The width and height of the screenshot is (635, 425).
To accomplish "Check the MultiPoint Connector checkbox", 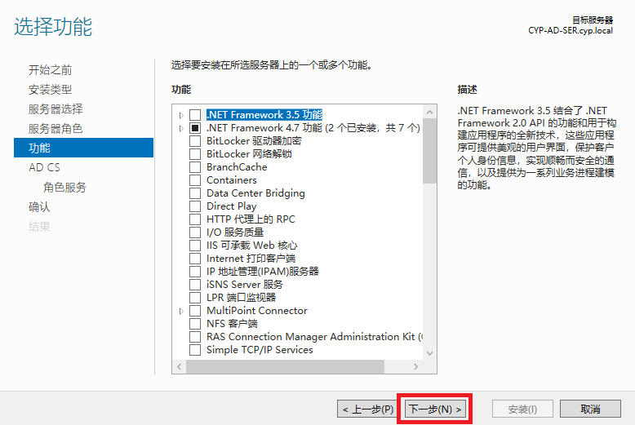I will click(195, 311).
